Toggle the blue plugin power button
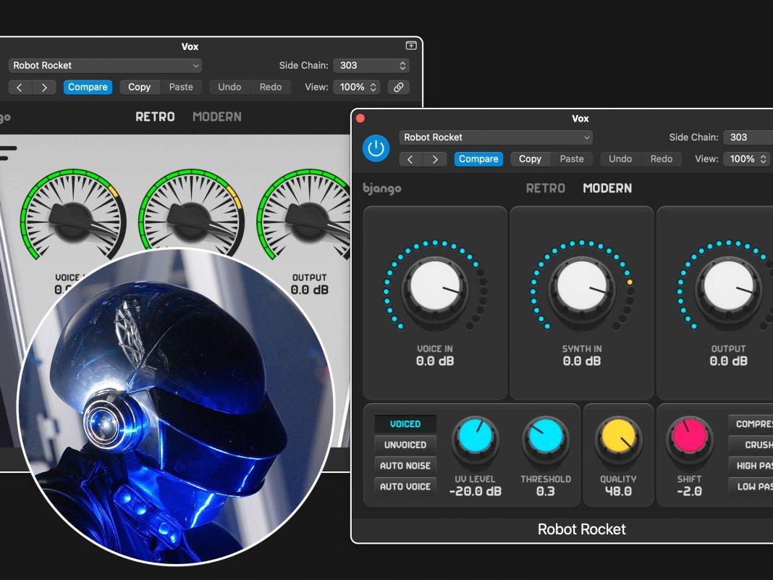Viewport: 773px width, 580px height. pyautogui.click(x=375, y=148)
